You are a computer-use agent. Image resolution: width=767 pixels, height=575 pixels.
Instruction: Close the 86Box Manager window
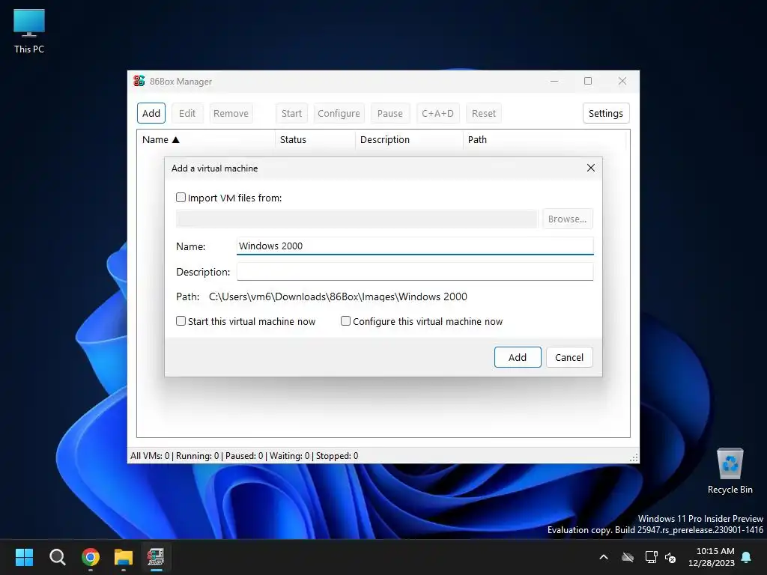(x=622, y=81)
